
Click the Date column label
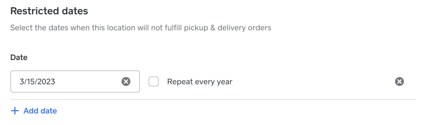point(19,57)
